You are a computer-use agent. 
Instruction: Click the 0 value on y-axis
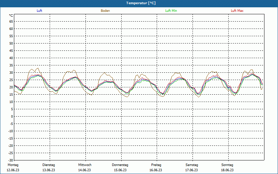click(12, 117)
